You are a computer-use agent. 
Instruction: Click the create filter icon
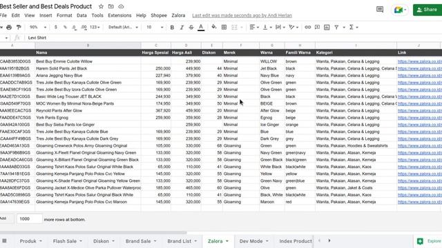tap(336, 28)
